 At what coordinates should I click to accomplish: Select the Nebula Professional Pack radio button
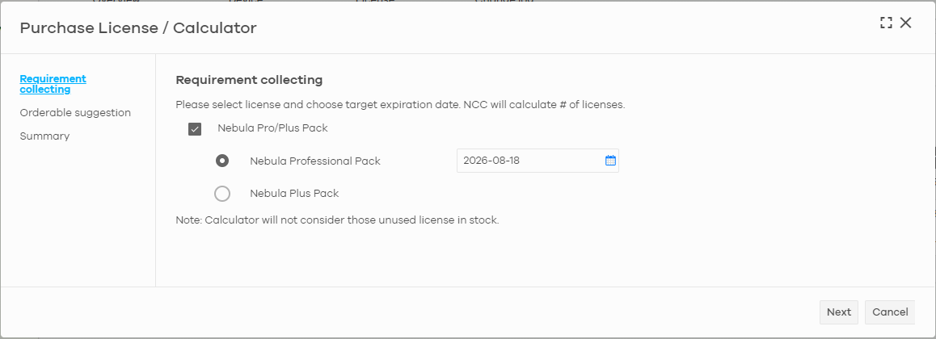click(x=222, y=161)
